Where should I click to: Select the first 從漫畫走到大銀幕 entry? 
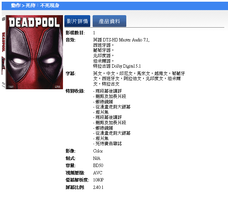112,107
